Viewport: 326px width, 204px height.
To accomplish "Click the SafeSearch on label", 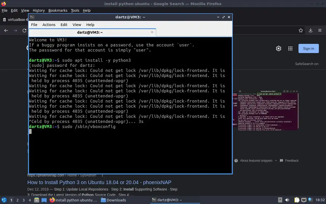I will click(x=307, y=64).
